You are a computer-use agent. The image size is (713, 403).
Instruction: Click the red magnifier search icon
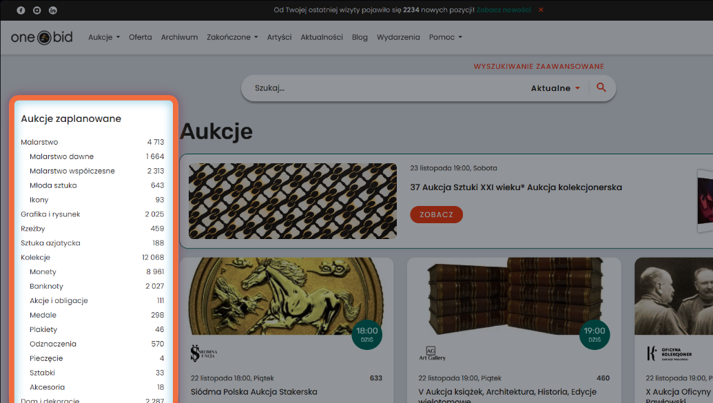pyautogui.click(x=601, y=87)
